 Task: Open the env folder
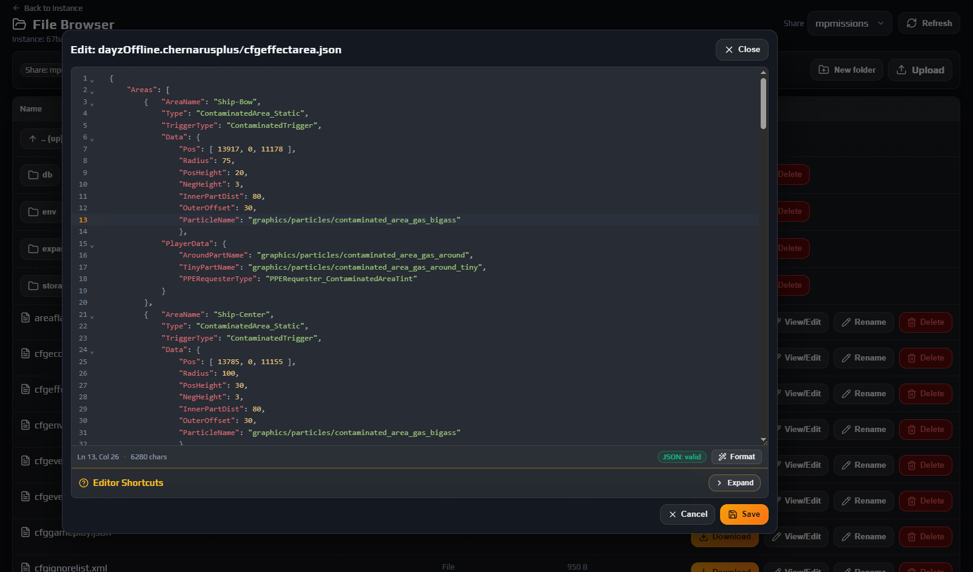click(42, 211)
